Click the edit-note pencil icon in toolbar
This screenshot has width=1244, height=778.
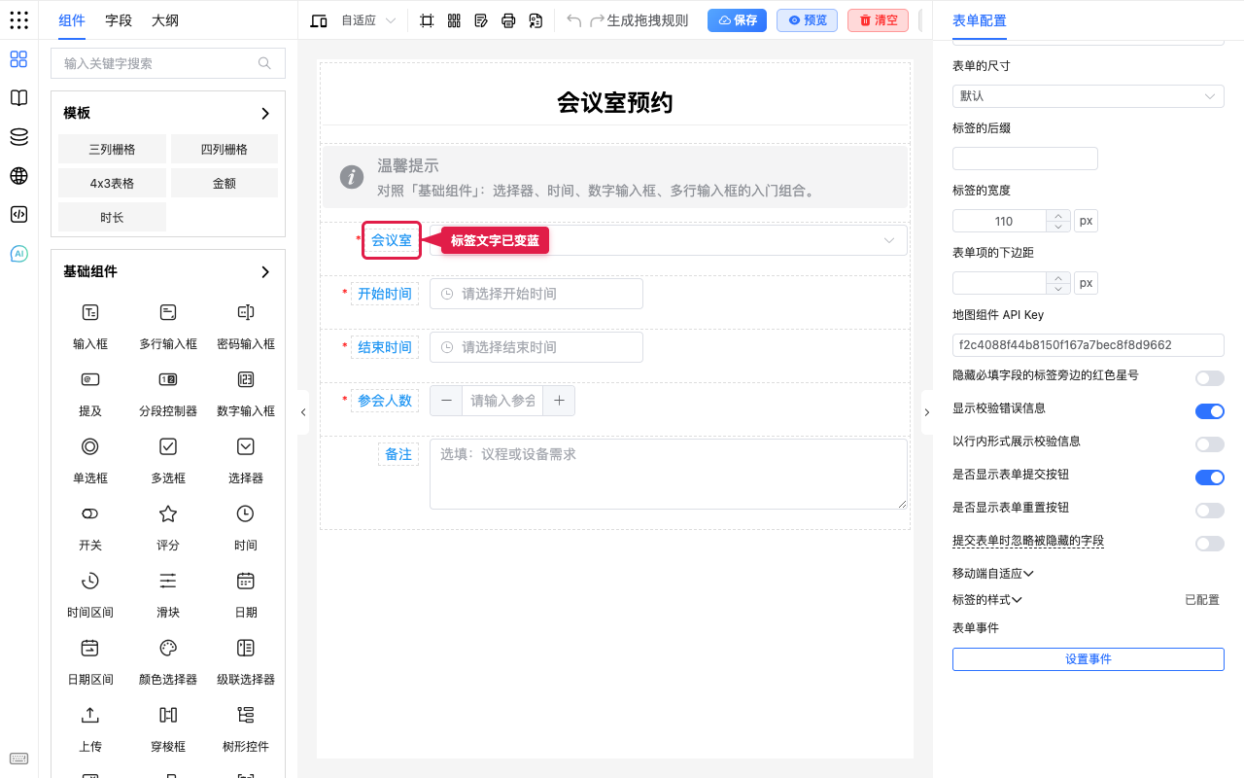(x=481, y=20)
